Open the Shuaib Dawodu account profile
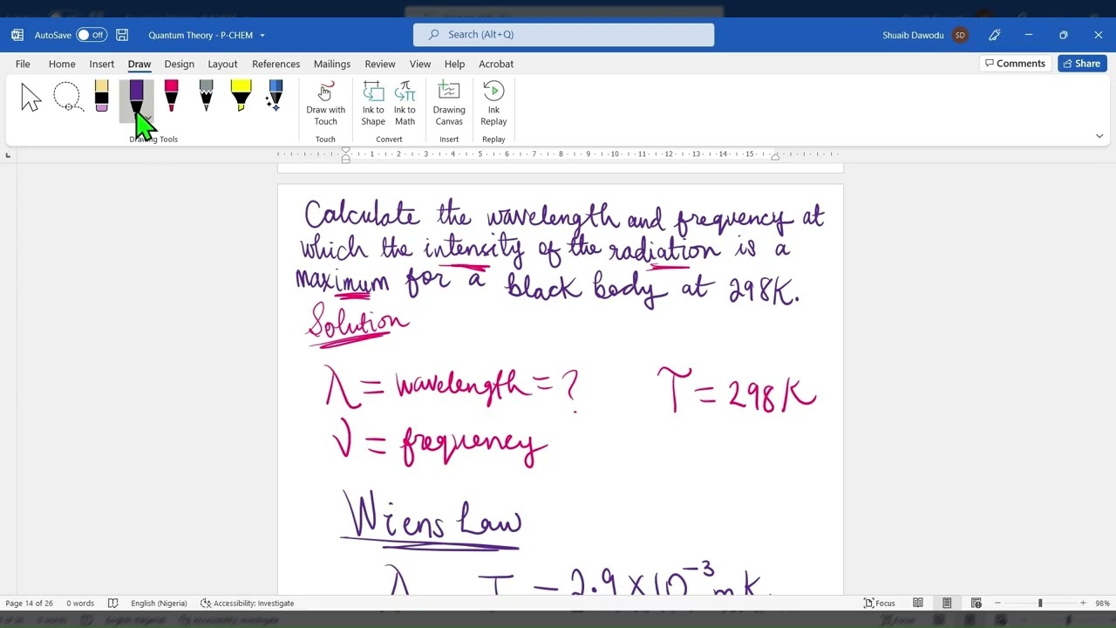Image resolution: width=1116 pixels, height=628 pixels. [924, 35]
